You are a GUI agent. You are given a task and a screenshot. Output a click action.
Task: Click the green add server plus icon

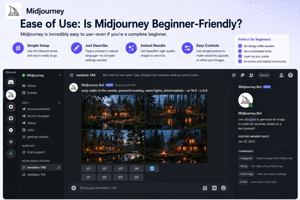point(11,153)
